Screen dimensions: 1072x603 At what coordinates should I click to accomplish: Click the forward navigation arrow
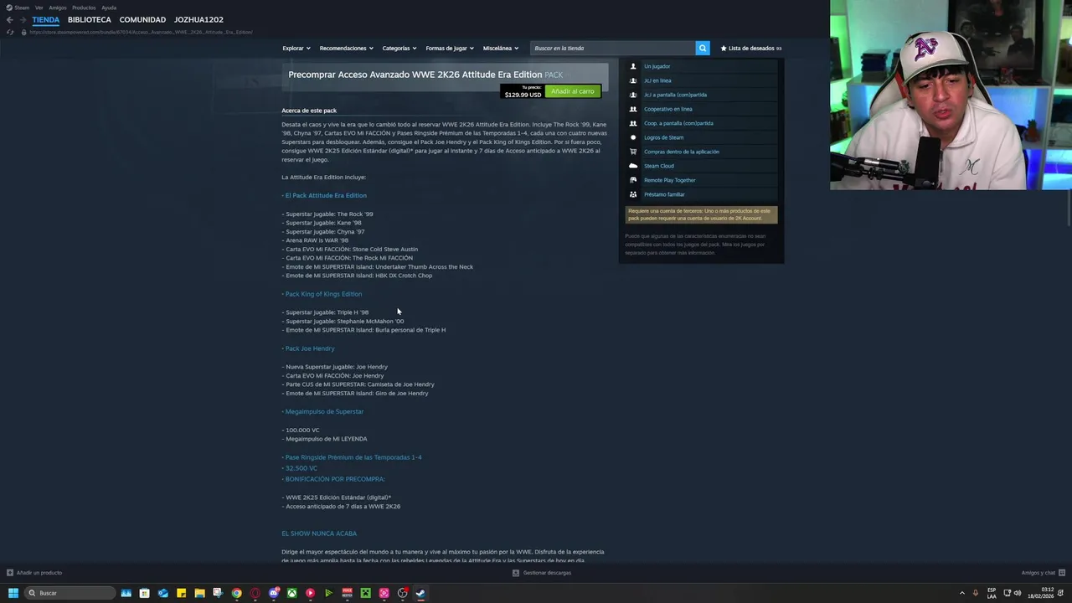[22, 19]
